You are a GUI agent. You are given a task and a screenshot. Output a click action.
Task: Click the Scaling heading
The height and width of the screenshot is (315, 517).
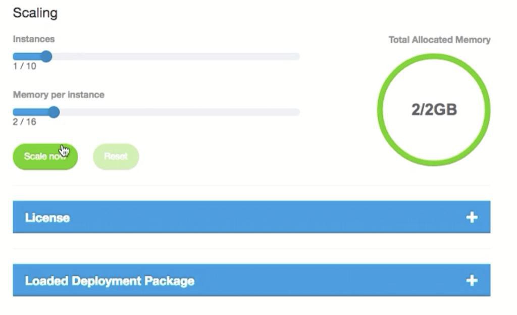(x=35, y=13)
